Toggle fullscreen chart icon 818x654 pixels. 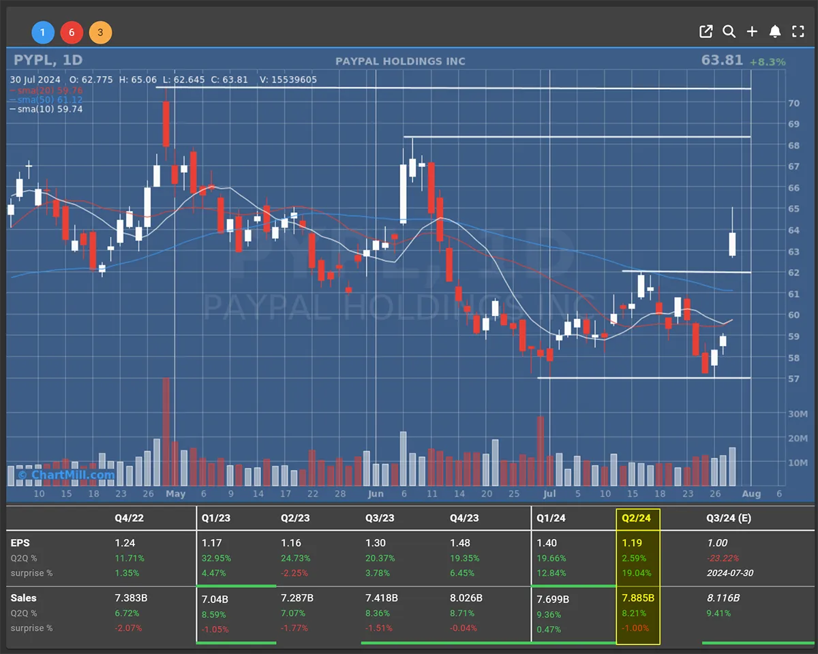tap(798, 31)
